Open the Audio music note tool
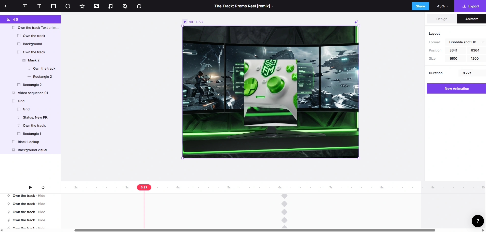This screenshot has height=232, width=486. coord(111,6)
